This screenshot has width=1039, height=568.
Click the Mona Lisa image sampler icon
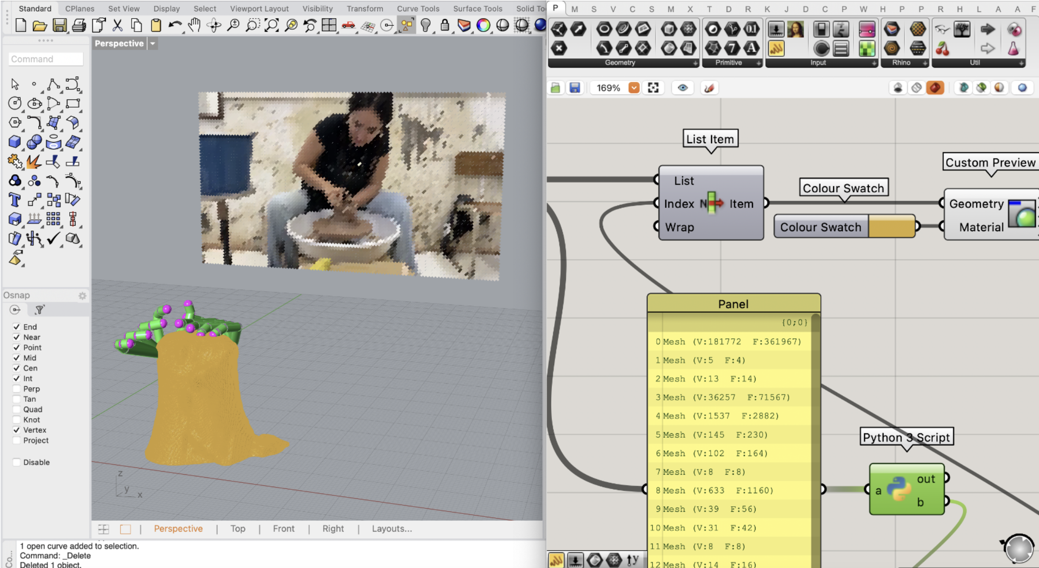795,30
